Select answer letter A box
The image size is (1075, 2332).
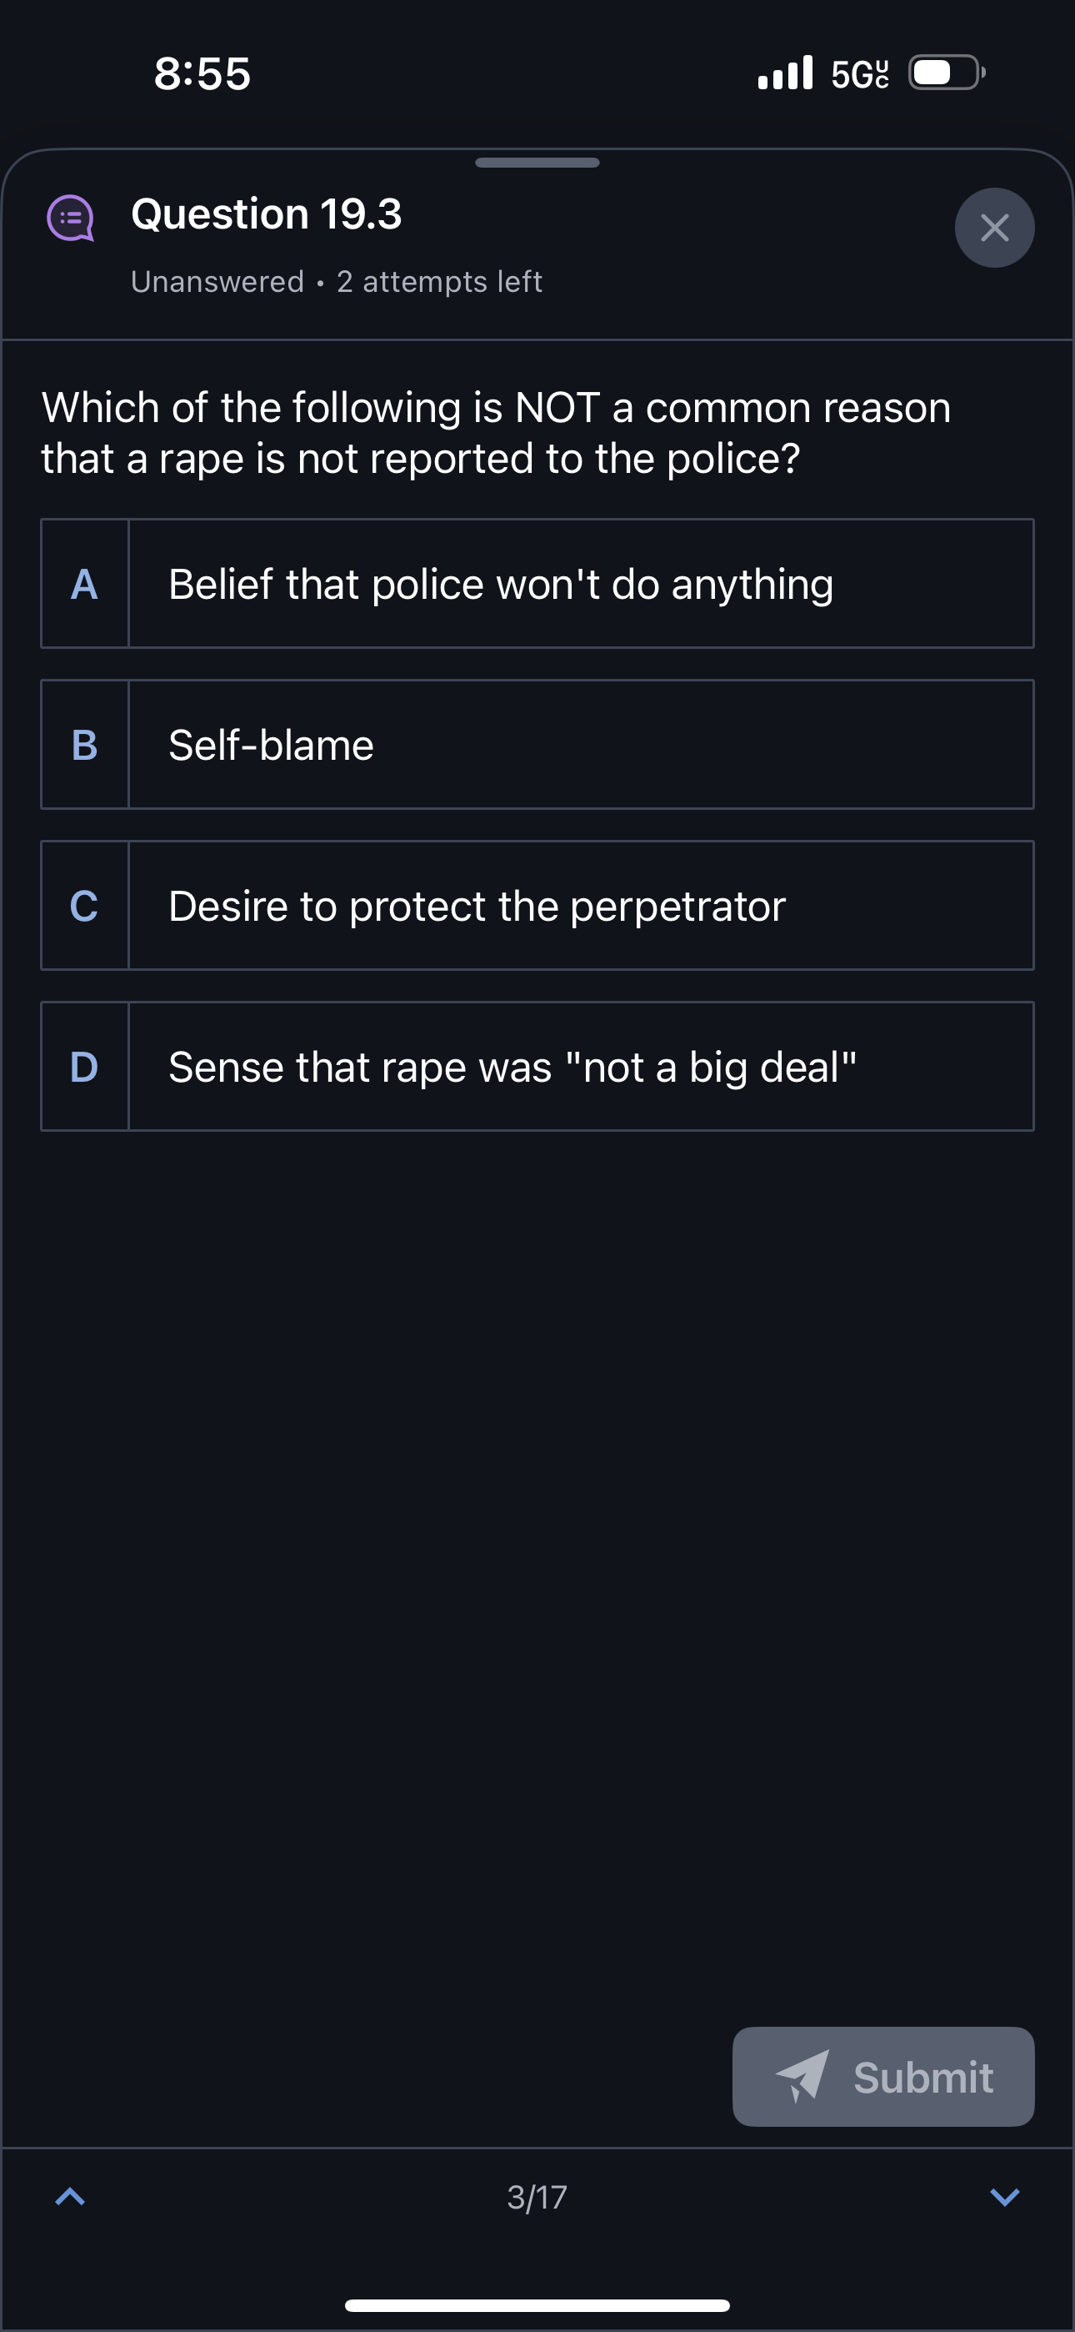point(85,584)
